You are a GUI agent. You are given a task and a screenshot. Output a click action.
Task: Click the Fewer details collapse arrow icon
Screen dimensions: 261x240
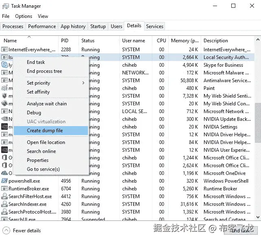click(x=6, y=231)
